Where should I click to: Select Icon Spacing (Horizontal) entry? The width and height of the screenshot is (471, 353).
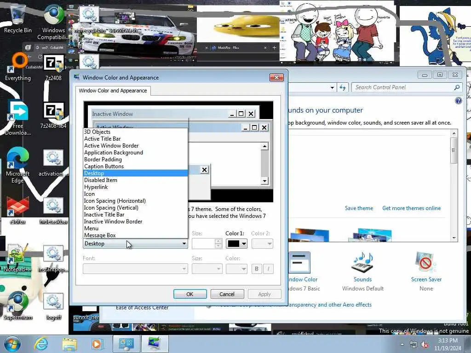tap(135, 201)
